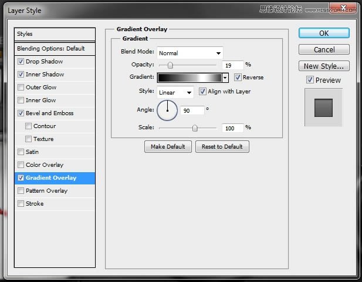Open the Blend Mode dropdown
Screen dimensions: 362x282
click(190, 53)
